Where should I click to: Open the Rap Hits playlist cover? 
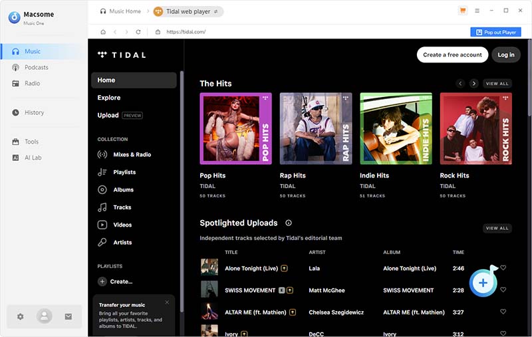pos(316,128)
